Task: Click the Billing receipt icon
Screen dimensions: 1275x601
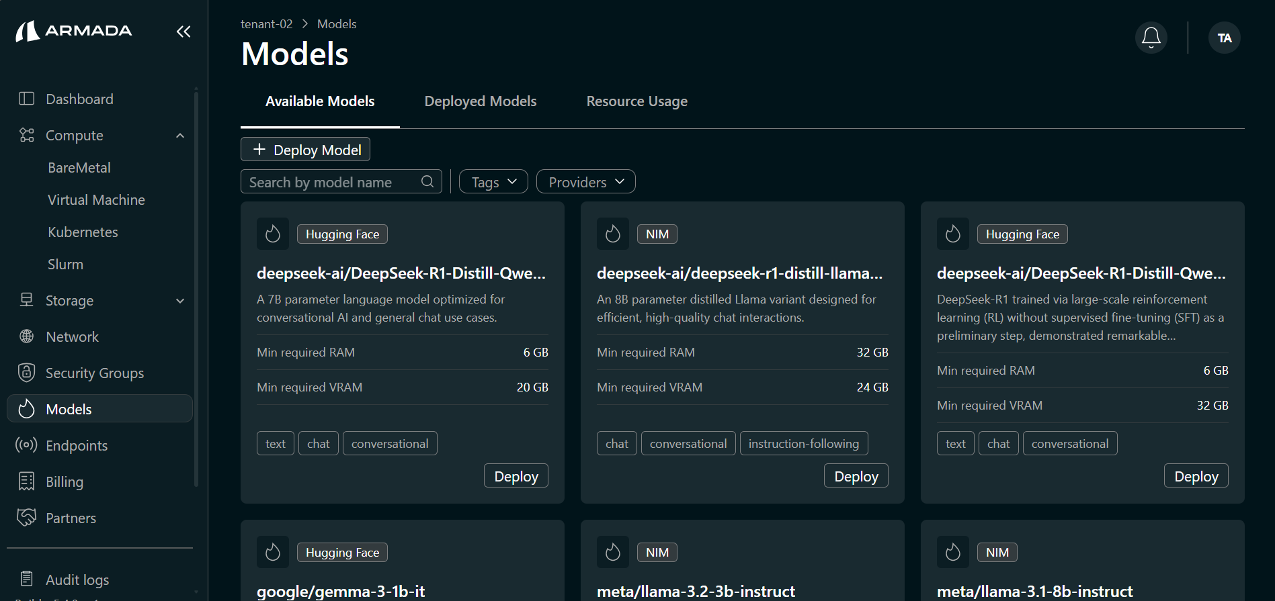Action: click(x=26, y=481)
